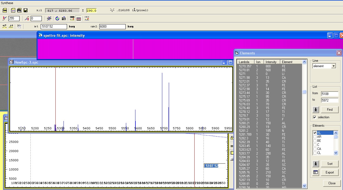
Task: Check the CL element checkbox
Action: 315,153
